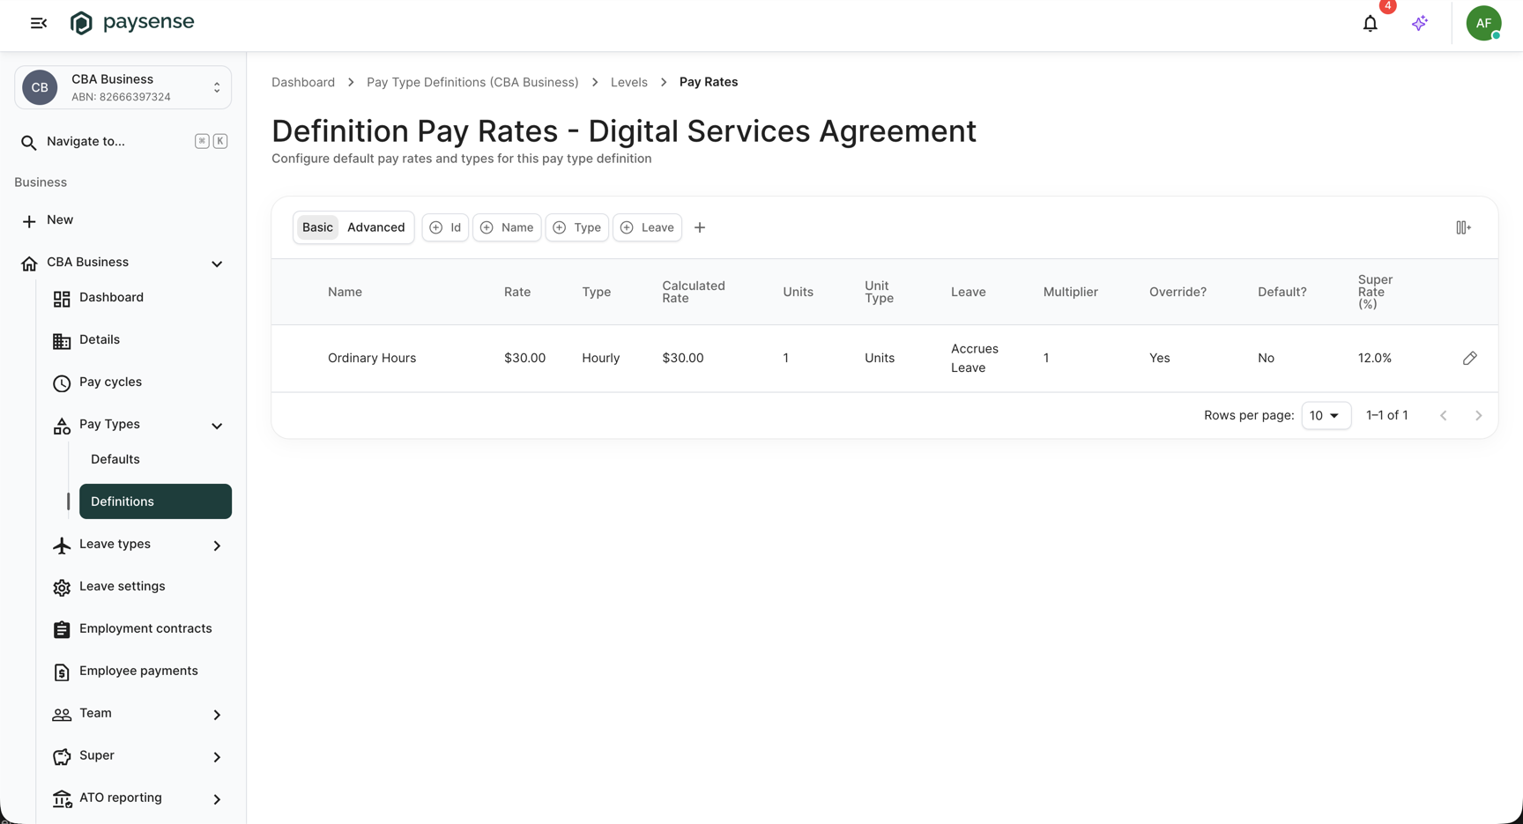
Task: Add the Type filter chip
Action: coord(577,227)
